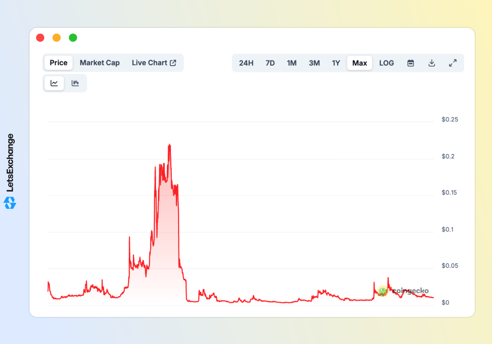
Task: Set chart range to 24H
Action: pyautogui.click(x=246, y=63)
